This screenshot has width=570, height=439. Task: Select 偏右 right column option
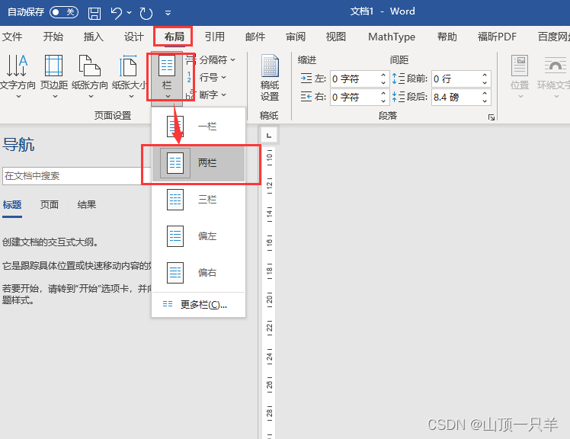[198, 272]
